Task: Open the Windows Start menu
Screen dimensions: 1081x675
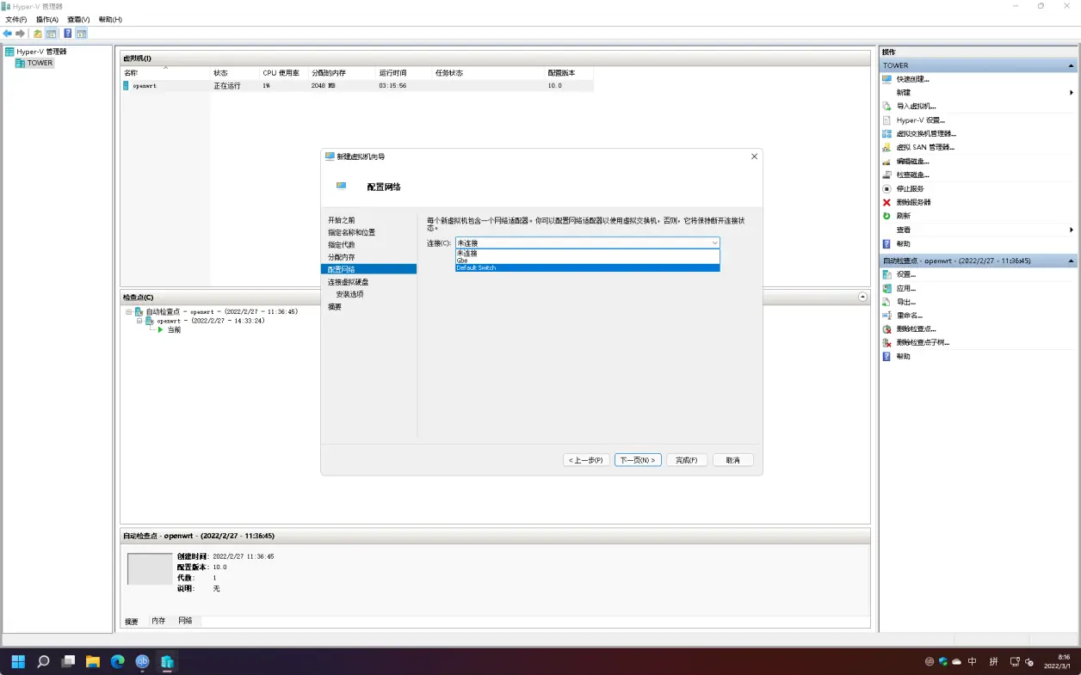Action: coord(18,661)
